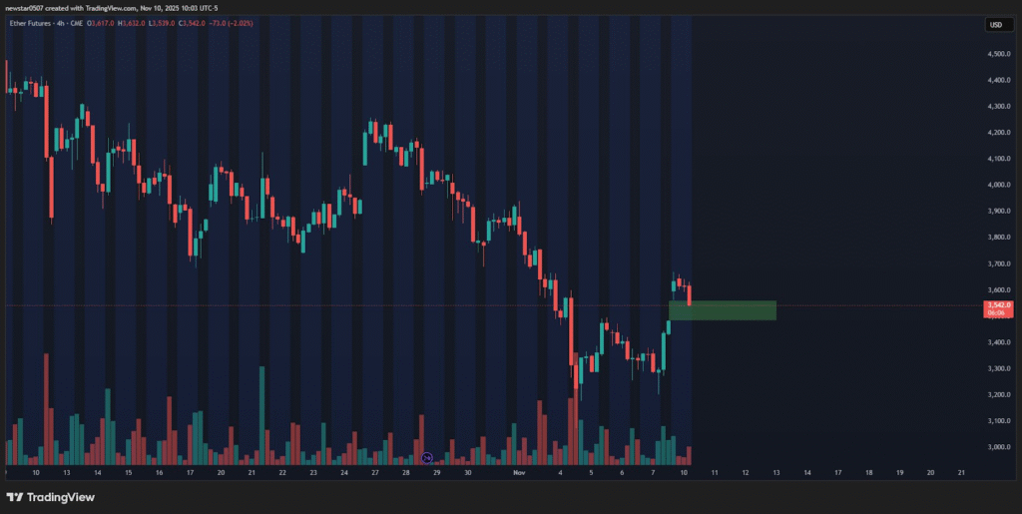Open the USD currency selector
This screenshot has width=1022, height=514.
tap(995, 24)
